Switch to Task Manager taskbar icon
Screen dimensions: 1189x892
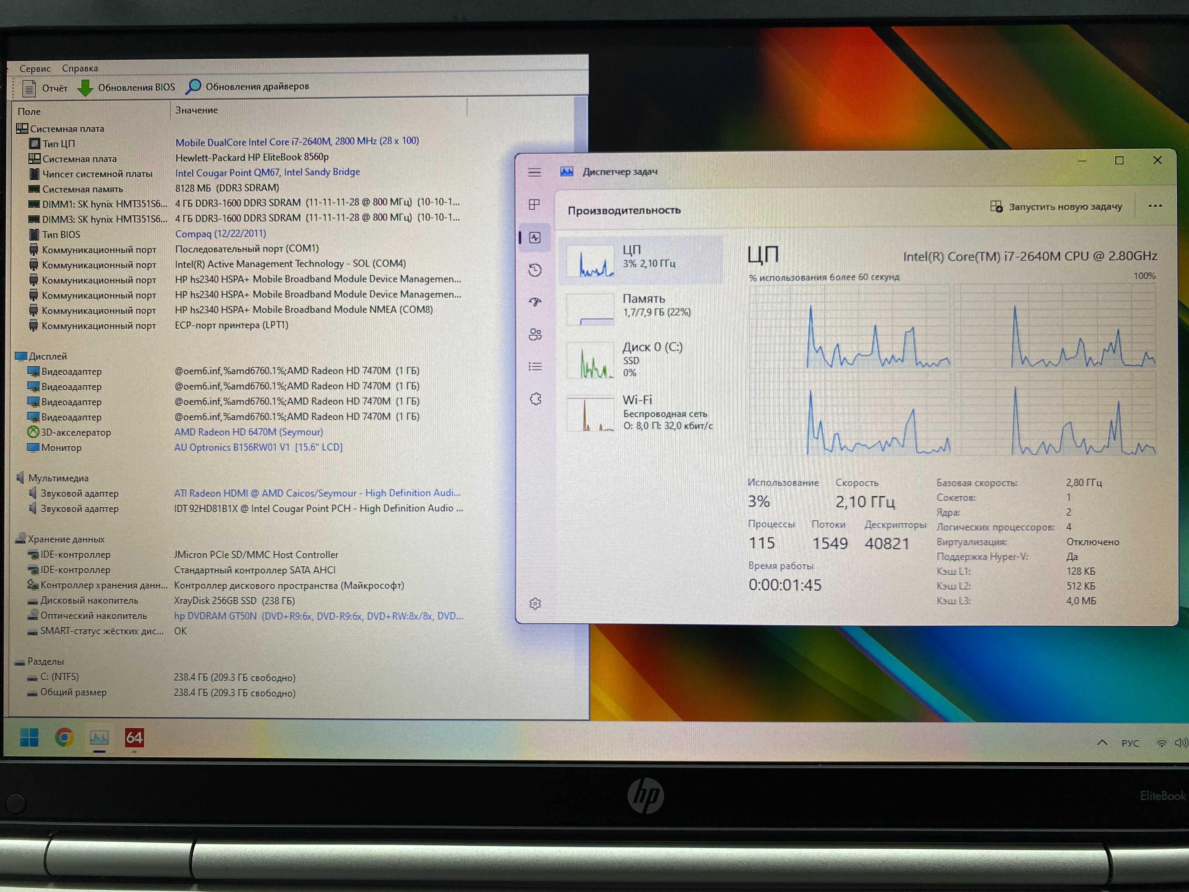(99, 738)
